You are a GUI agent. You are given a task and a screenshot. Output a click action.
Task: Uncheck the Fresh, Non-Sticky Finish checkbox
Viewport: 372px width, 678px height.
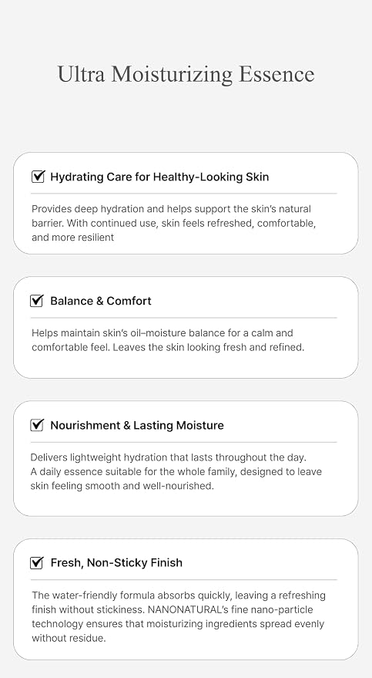37,562
